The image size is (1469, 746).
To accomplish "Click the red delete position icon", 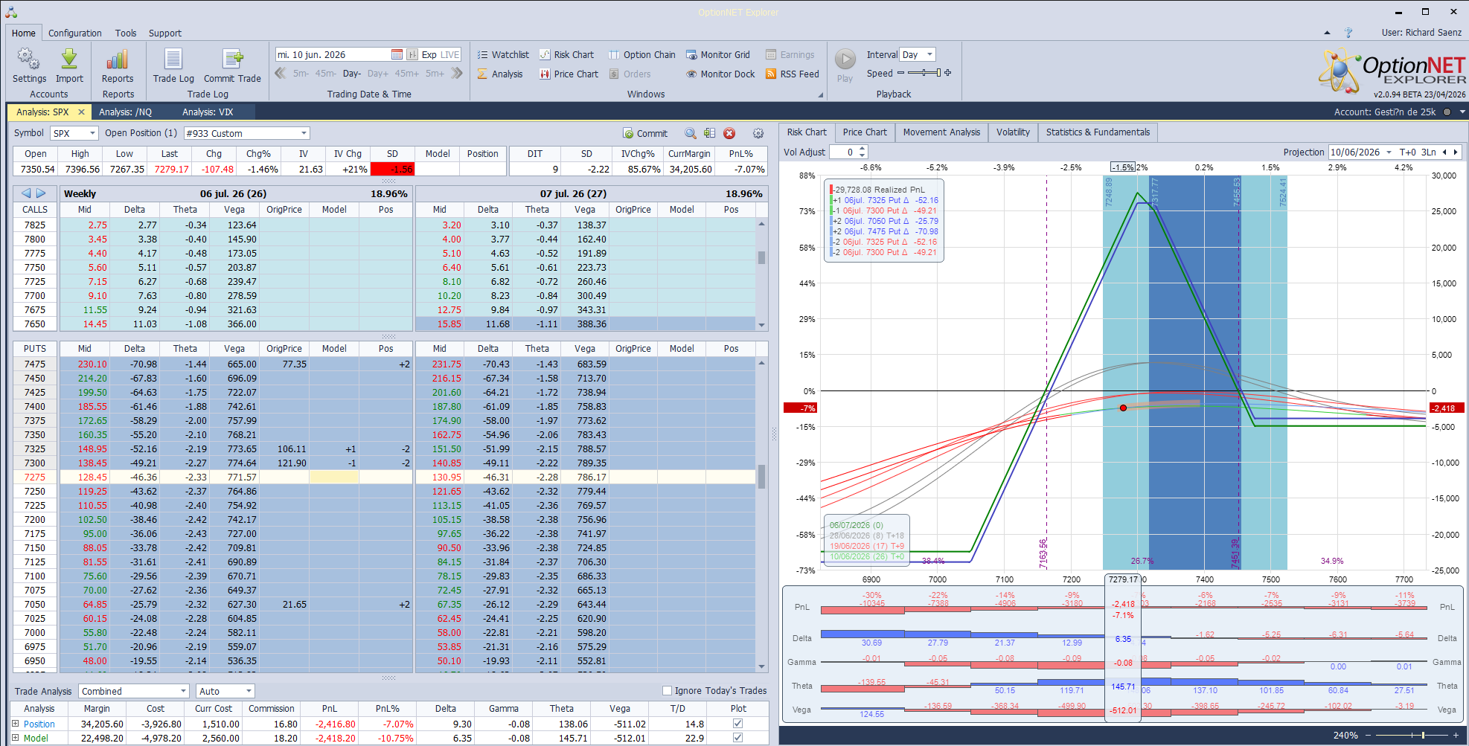I will coord(729,133).
